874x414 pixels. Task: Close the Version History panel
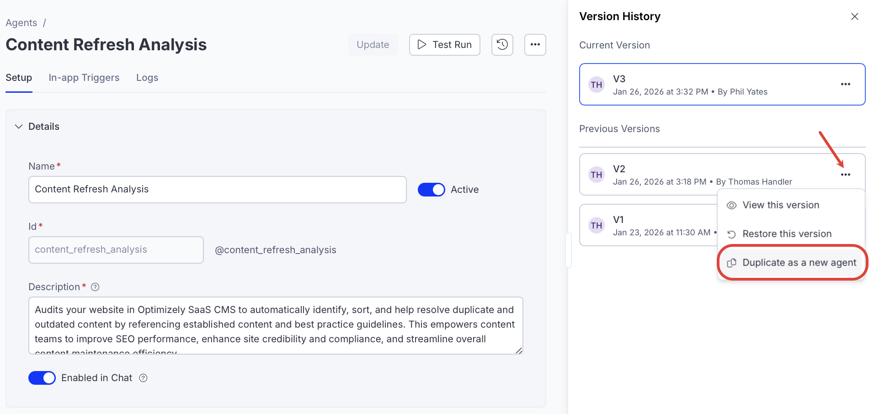pyautogui.click(x=854, y=16)
